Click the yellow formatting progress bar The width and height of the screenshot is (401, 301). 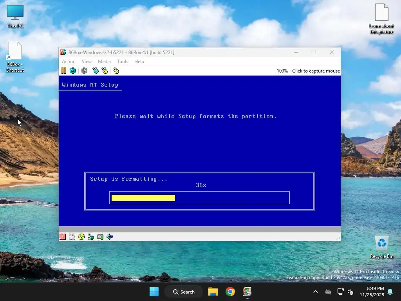point(143,198)
